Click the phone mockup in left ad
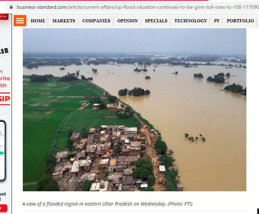 [x=3, y=150]
